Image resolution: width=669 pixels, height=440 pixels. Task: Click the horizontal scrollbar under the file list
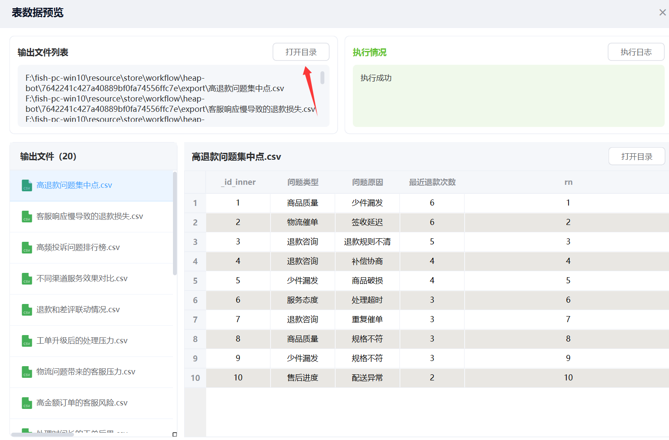tap(42, 434)
